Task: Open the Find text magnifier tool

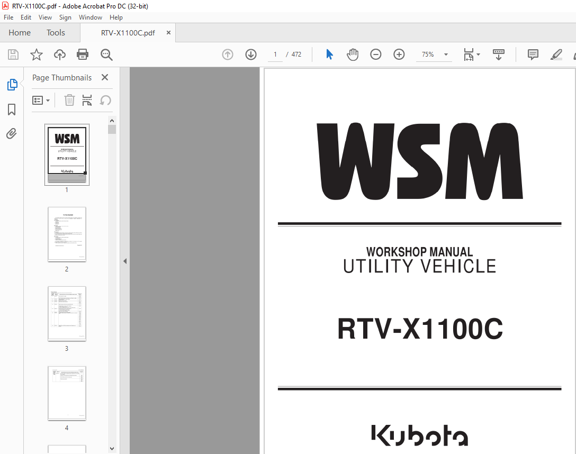Action: (x=106, y=55)
